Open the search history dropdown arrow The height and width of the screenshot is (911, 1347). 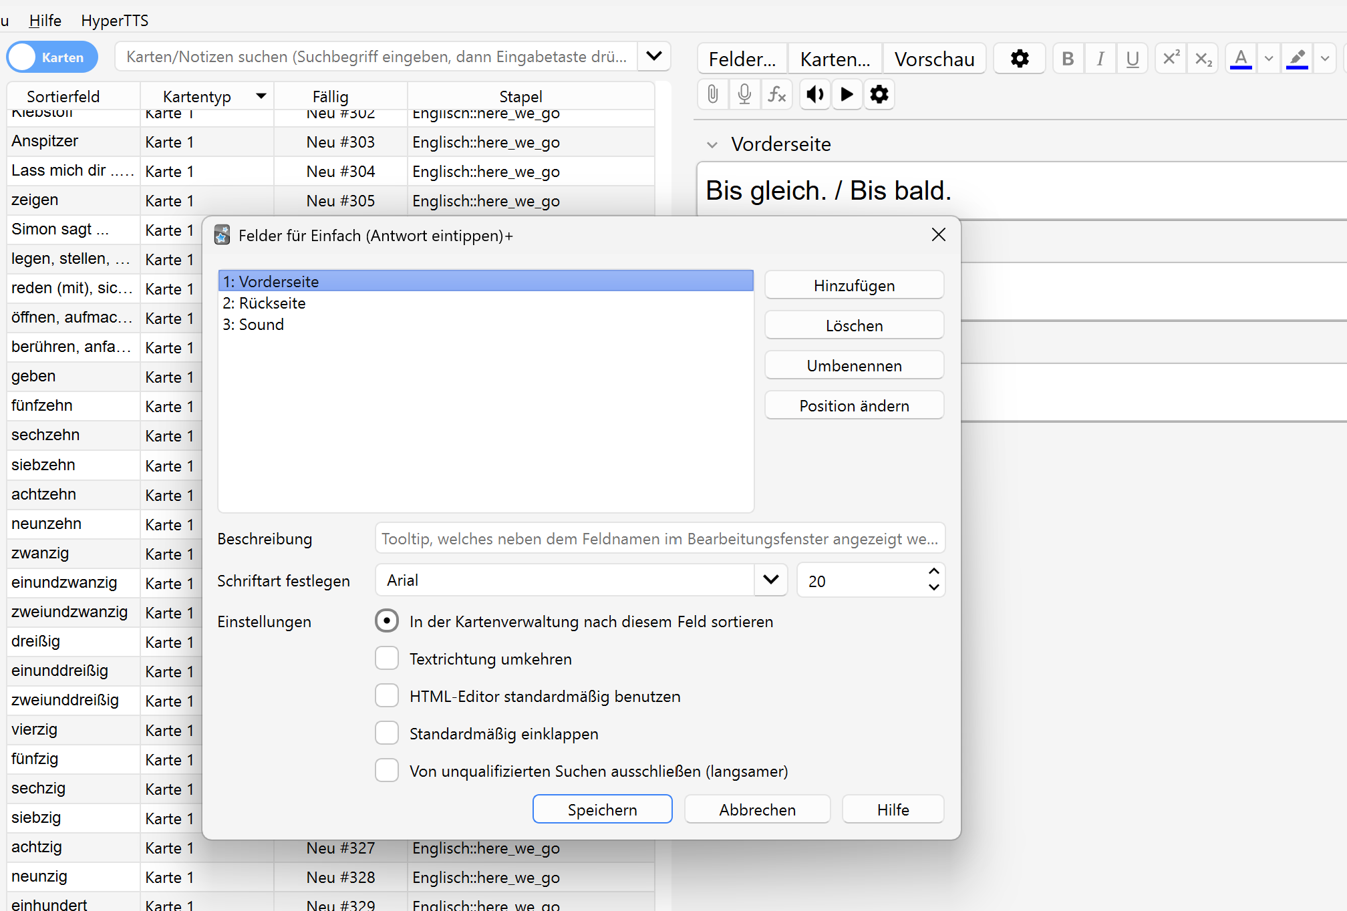654,56
